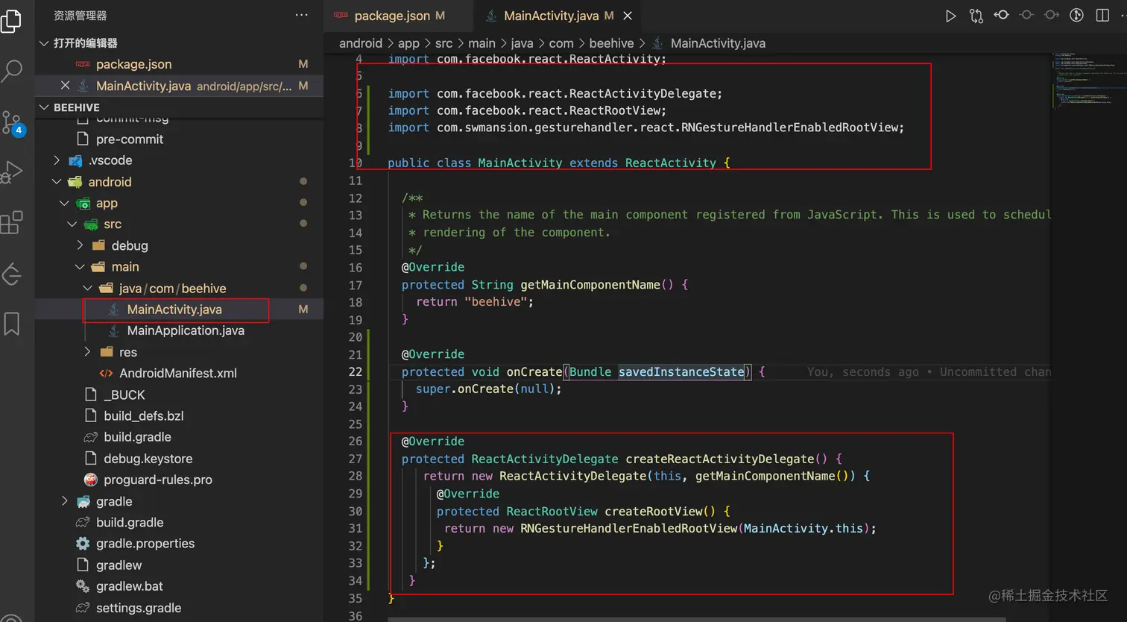Open the gradlew file

point(119,565)
